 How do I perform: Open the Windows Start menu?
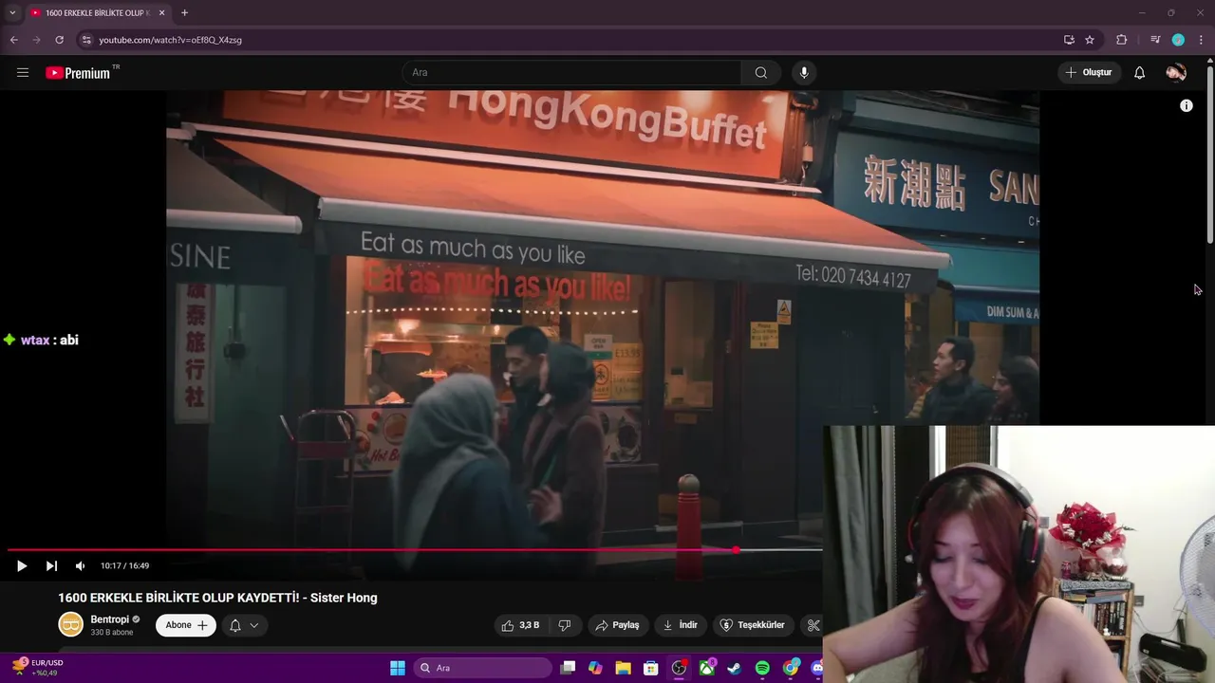[398, 668]
